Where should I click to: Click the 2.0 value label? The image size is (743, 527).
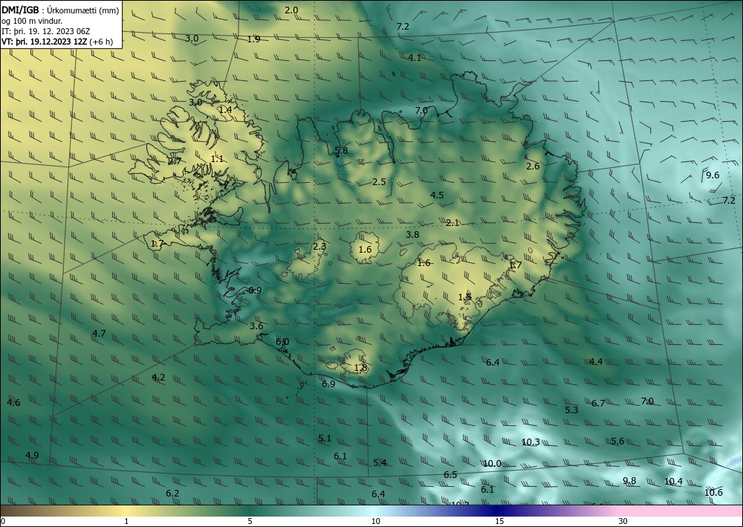point(291,10)
